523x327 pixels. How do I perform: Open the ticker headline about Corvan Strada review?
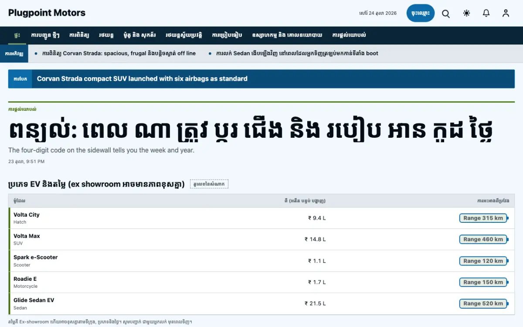point(119,53)
